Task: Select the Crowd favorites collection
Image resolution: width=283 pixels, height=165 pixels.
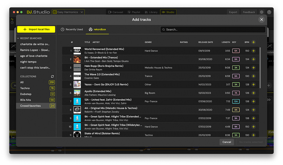Action: tap(36, 106)
